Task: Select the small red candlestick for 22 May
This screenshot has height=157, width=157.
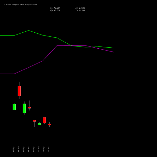Action: tap(49, 125)
